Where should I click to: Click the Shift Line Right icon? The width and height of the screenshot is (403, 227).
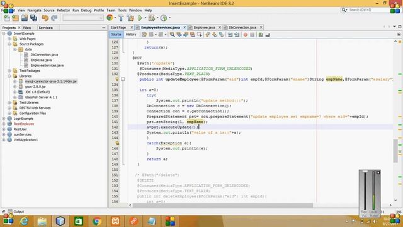pos(237,35)
